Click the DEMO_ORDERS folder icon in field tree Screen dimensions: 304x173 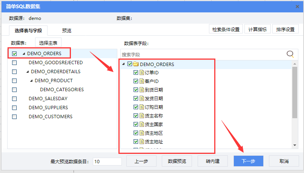point(136,64)
